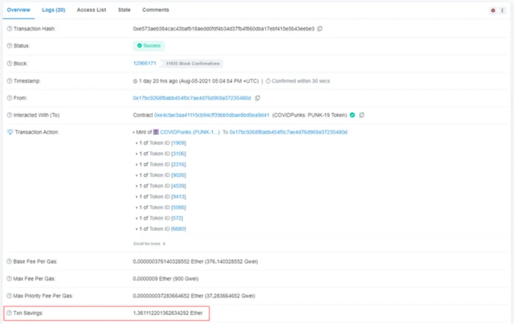Copy the transaction hash to clipboard
This screenshot has height=324, width=514.
tap(320, 29)
